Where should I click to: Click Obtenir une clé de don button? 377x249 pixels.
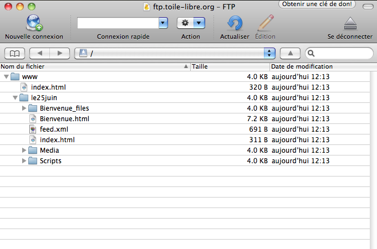(x=317, y=4)
